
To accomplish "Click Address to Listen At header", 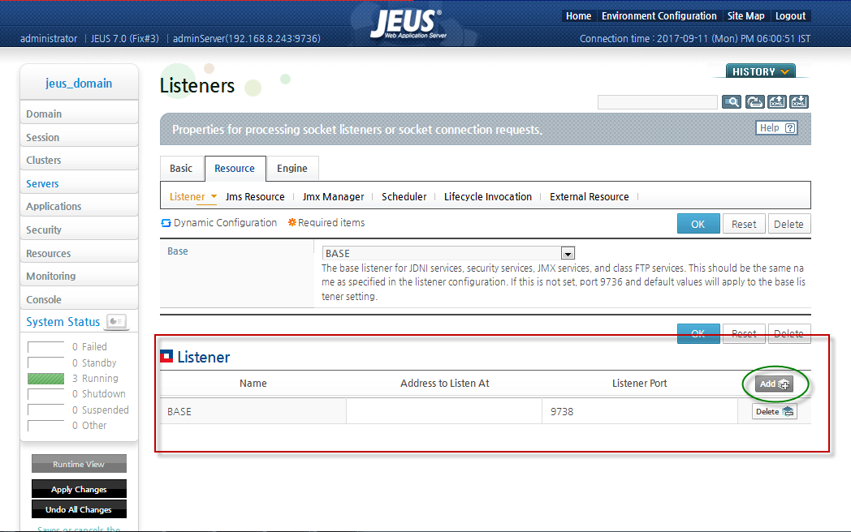I will (444, 384).
